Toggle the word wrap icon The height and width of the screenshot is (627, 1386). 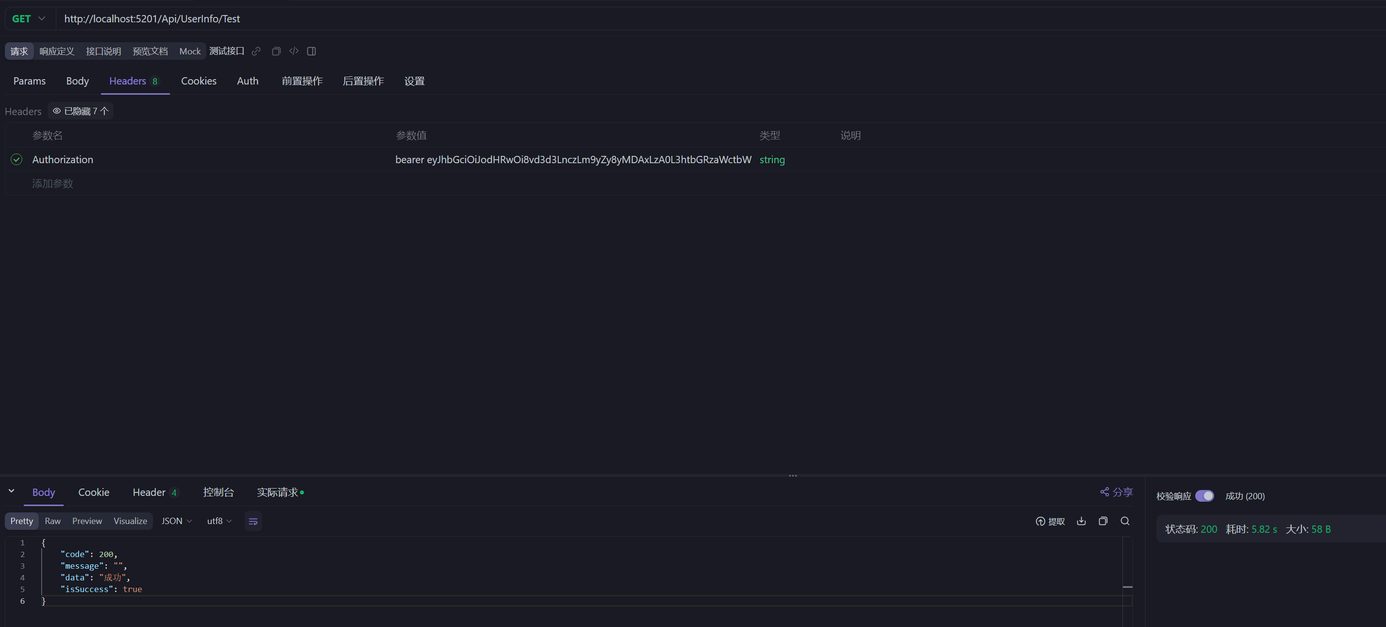pyautogui.click(x=253, y=521)
